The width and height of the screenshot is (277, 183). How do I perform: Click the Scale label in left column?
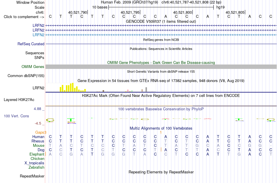[39, 7]
